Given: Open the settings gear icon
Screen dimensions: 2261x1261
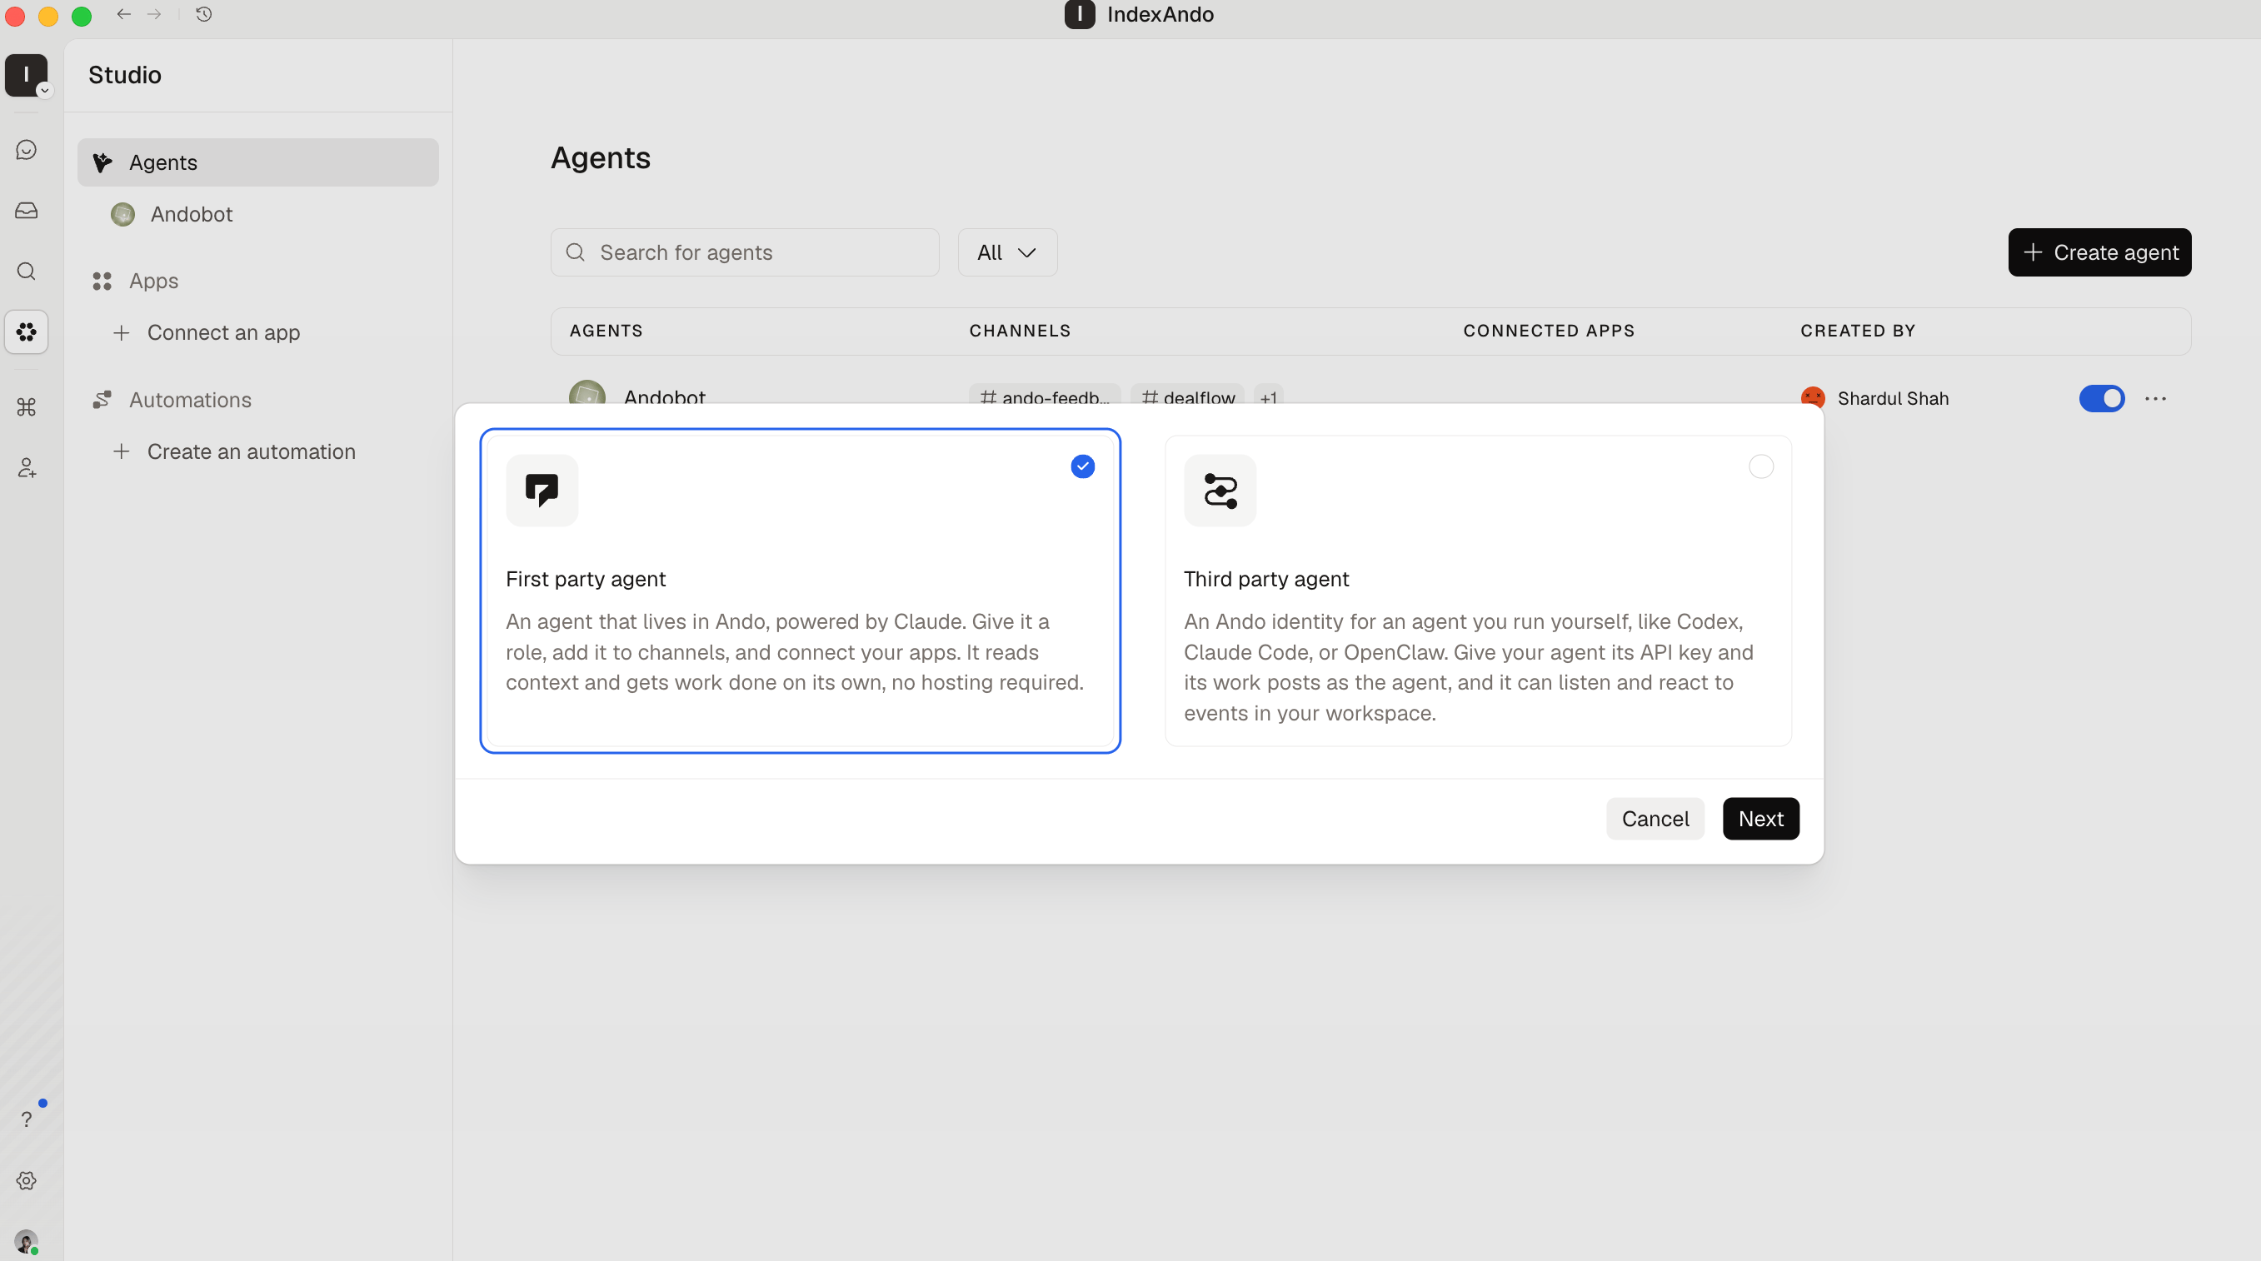Looking at the screenshot, I should 27,1180.
